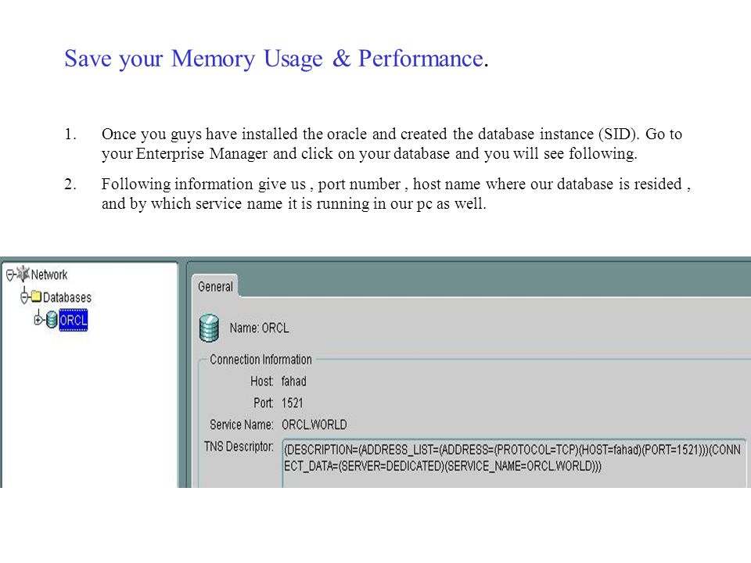Click the Service Name value 'ORCL.WORLD'
Image resolution: width=751 pixels, height=563 pixels.
314,425
